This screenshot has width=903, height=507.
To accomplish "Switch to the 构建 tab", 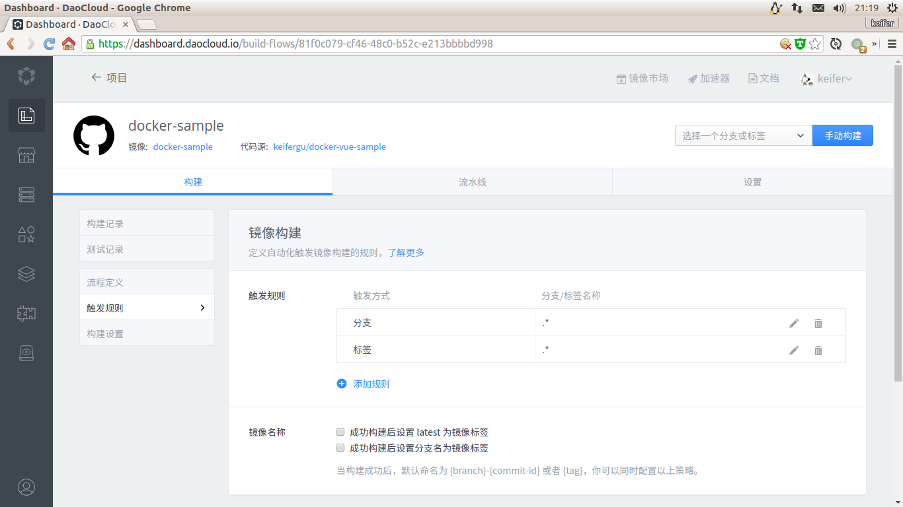I will click(x=193, y=182).
